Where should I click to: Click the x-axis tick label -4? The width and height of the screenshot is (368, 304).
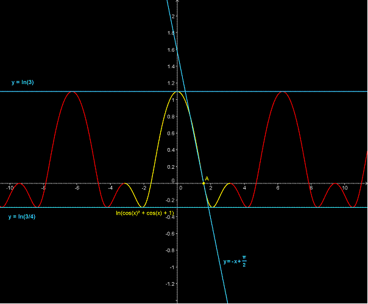tap(110, 188)
